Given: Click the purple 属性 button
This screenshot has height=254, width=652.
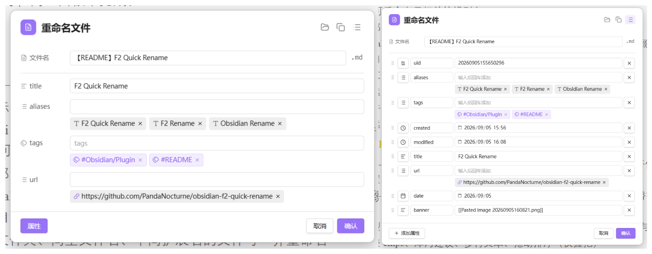Looking at the screenshot, I should [34, 226].
